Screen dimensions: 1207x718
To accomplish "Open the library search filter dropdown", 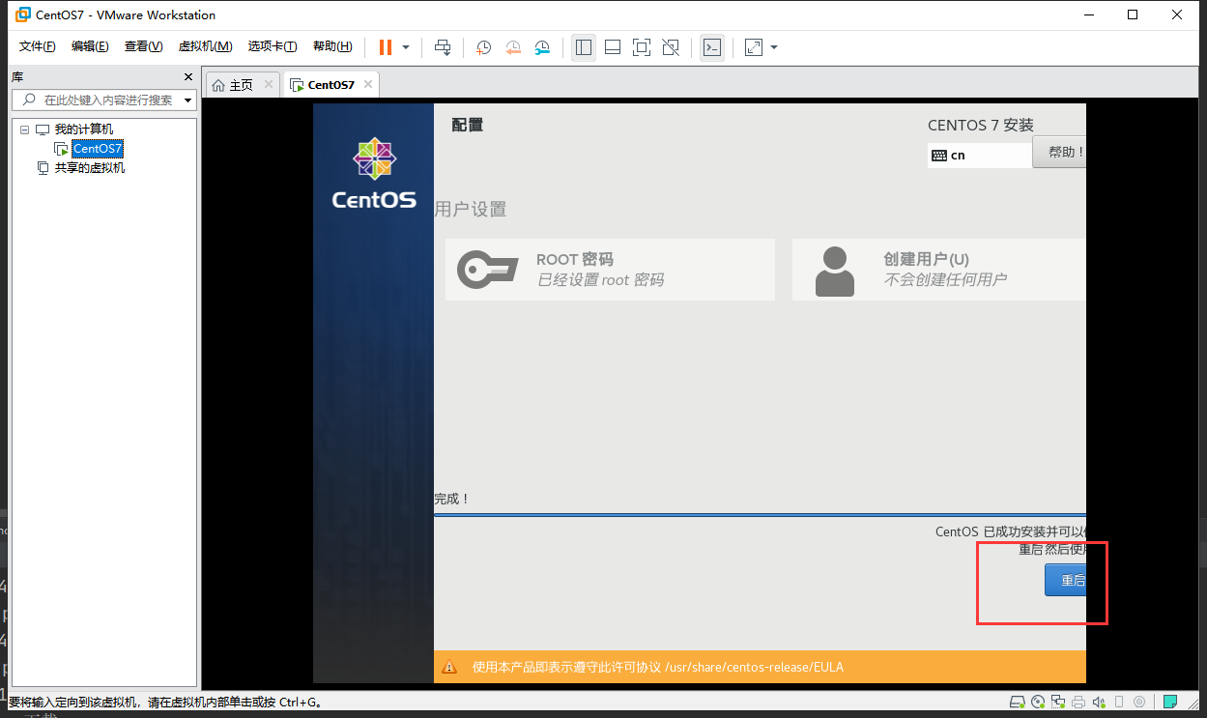I will coord(188,101).
